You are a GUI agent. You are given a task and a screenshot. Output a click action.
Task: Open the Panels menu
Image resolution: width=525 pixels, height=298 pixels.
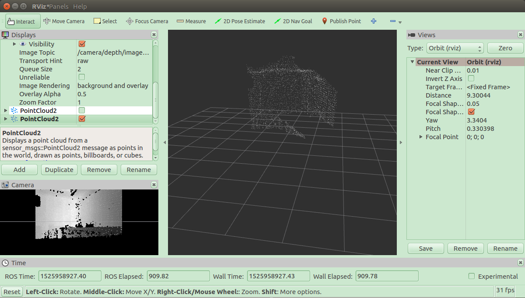pyautogui.click(x=59, y=7)
